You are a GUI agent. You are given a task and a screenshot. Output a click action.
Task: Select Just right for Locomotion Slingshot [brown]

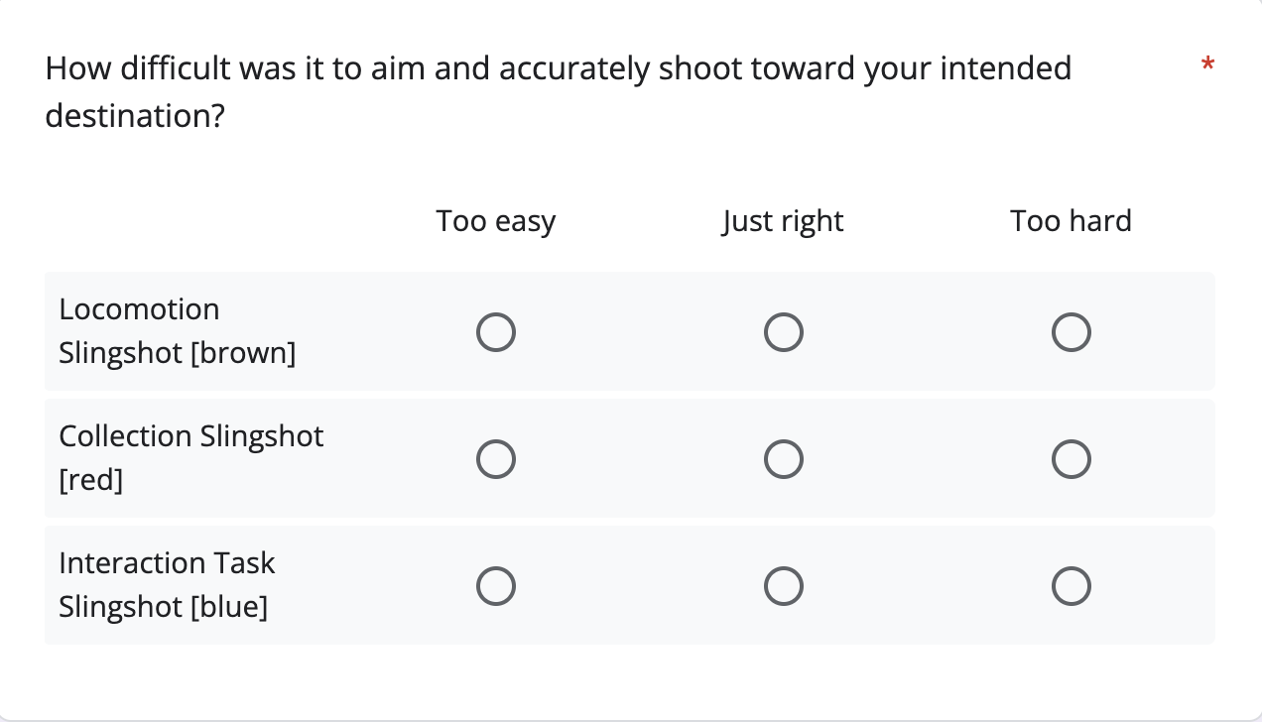tap(784, 331)
